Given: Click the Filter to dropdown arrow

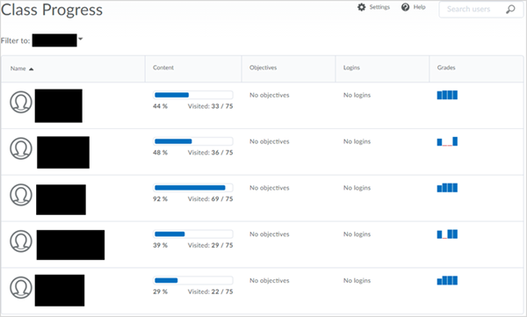Looking at the screenshot, I should [80, 39].
